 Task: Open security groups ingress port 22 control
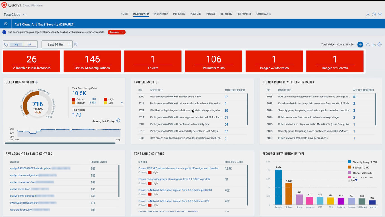click(174, 179)
